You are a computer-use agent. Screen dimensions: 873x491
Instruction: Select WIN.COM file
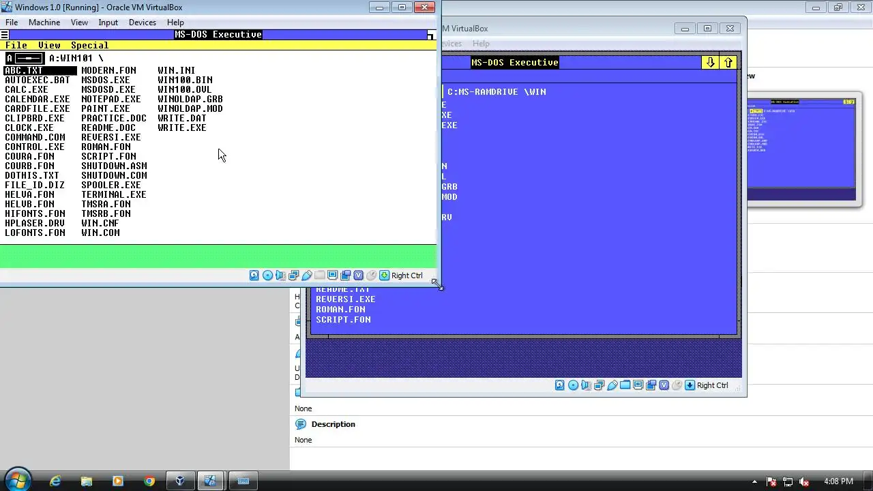tap(100, 233)
